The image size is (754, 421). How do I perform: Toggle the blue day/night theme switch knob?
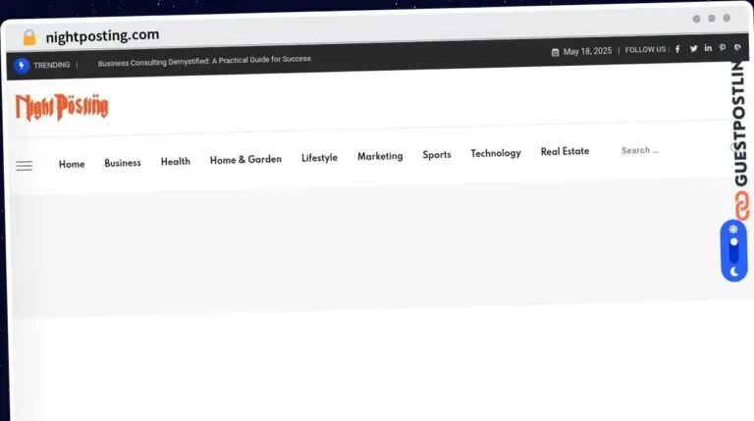[x=733, y=243]
